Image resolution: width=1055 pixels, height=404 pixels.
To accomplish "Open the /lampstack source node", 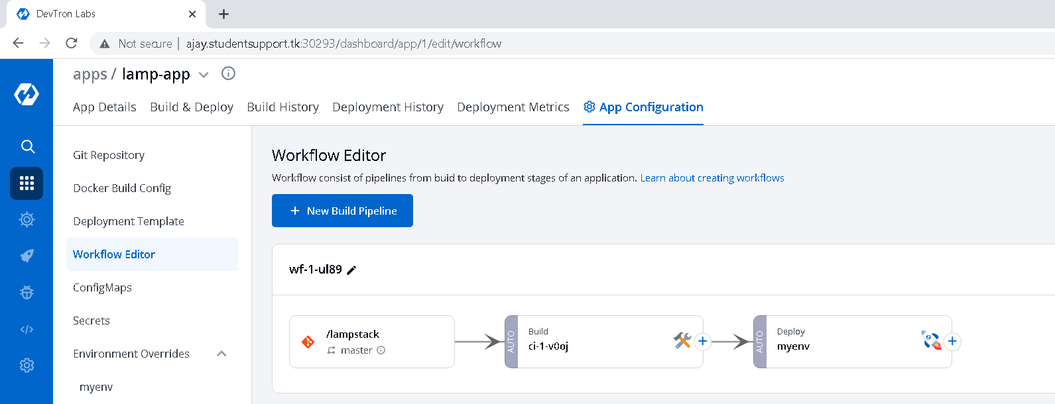I will click(x=371, y=342).
